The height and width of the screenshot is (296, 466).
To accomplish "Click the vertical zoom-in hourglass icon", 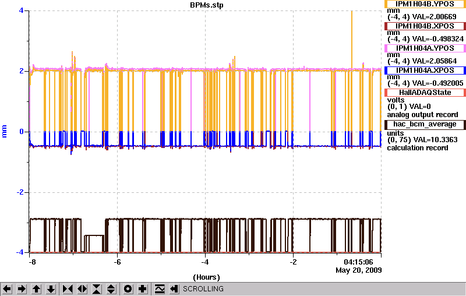I will point(97,289).
